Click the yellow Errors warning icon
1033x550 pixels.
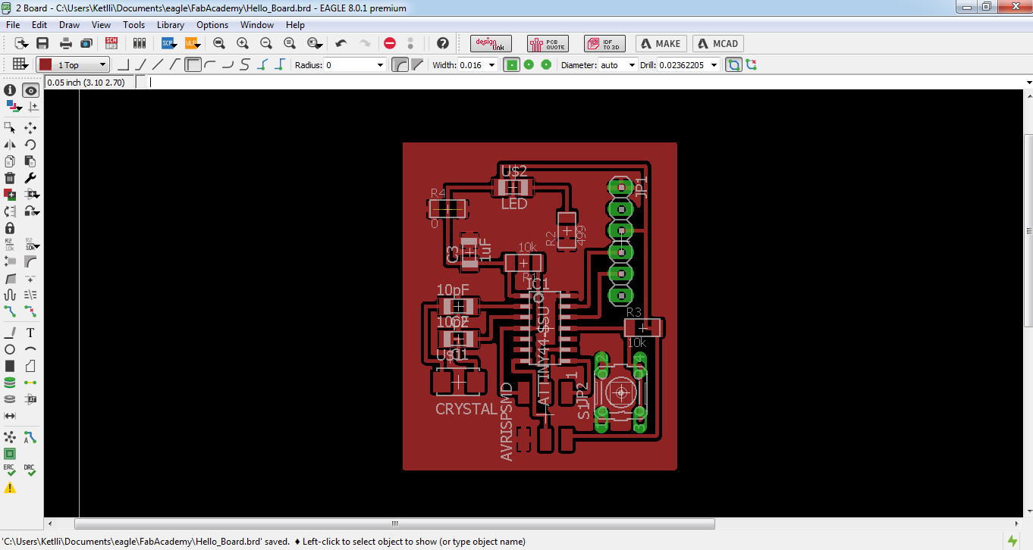coord(10,488)
